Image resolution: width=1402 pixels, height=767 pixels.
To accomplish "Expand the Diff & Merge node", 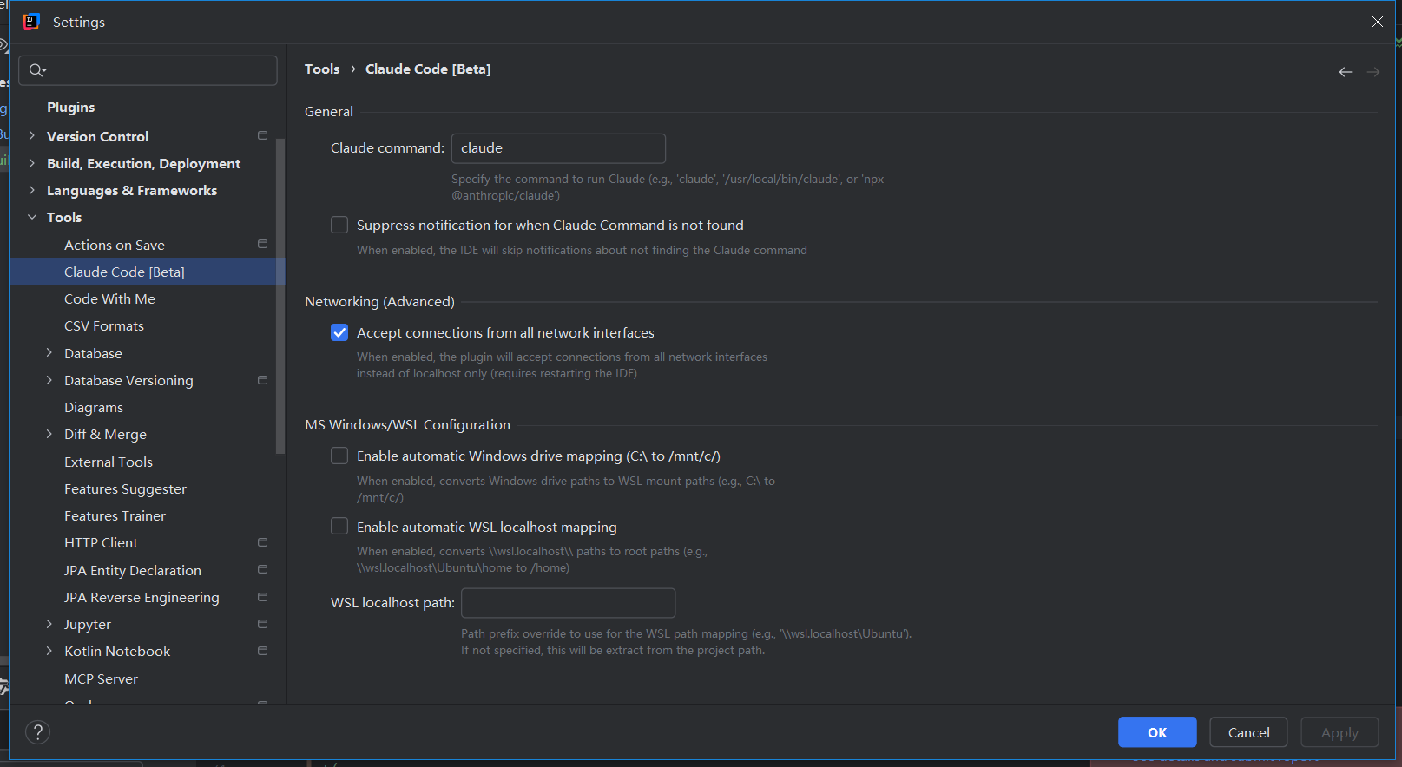I will click(x=49, y=434).
